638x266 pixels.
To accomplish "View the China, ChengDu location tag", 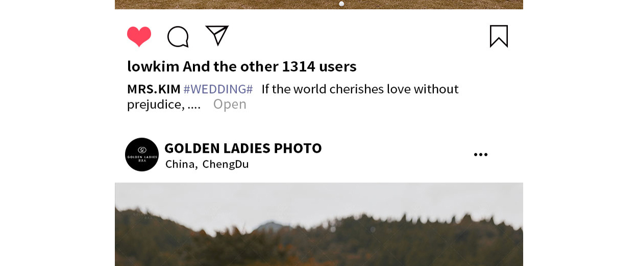I will 207,164.
